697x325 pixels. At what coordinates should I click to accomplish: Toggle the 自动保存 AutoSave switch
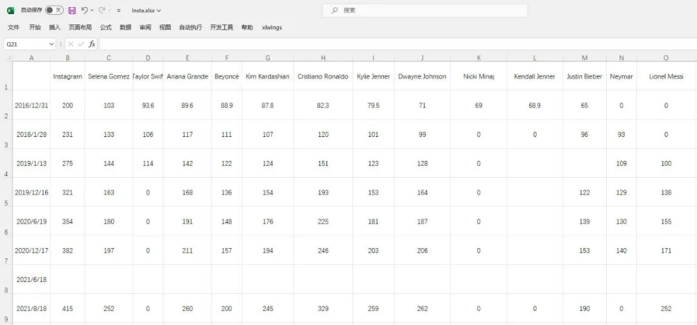click(54, 10)
